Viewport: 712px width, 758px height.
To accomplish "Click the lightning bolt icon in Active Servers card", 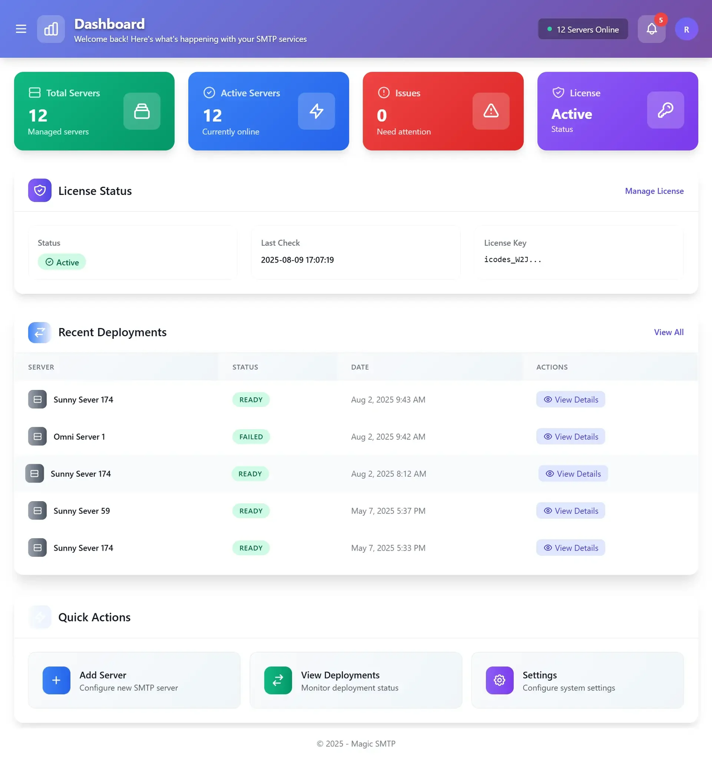I will point(316,111).
